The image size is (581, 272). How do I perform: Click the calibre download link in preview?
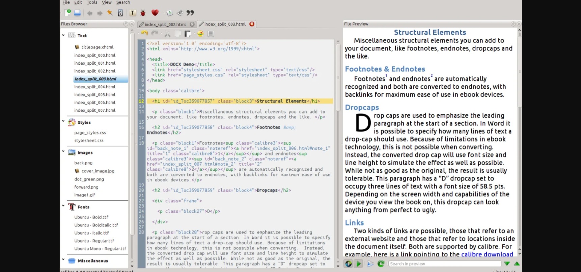pos(487,254)
